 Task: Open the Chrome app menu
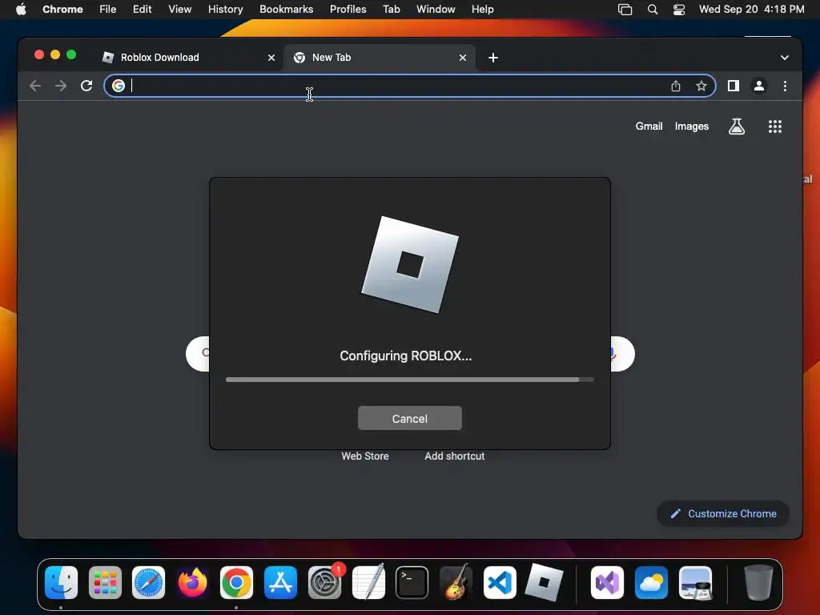62,10
